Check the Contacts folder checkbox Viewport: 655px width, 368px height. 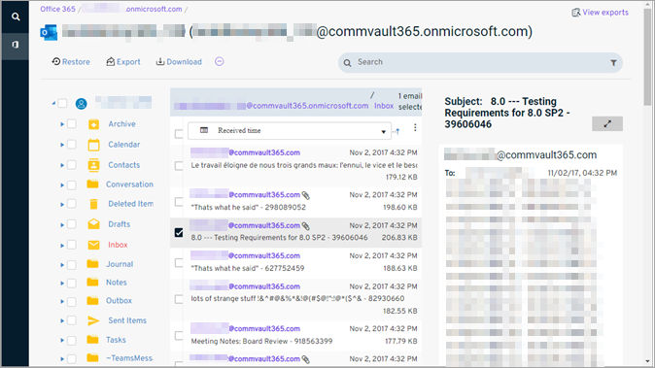tap(72, 165)
